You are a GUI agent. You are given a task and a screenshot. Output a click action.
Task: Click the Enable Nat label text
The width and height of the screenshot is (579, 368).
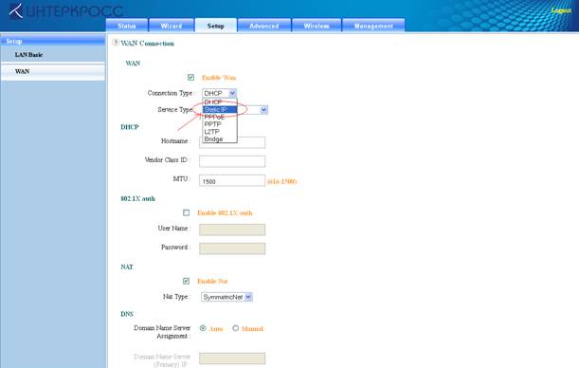click(x=212, y=281)
